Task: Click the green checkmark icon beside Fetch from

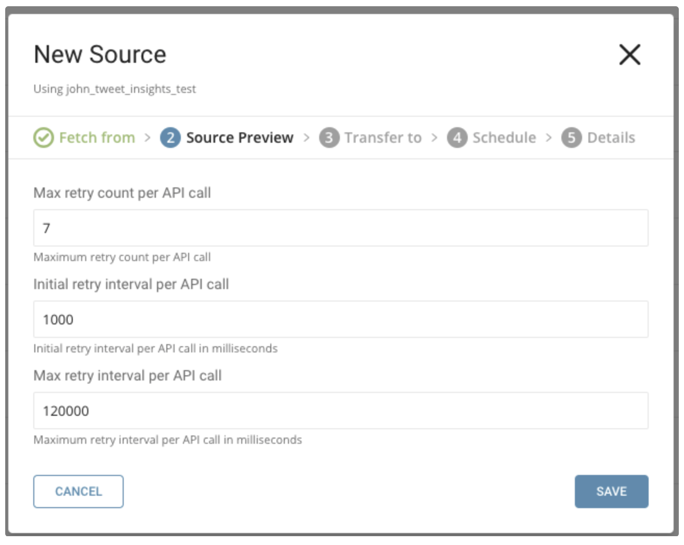Action: (44, 138)
